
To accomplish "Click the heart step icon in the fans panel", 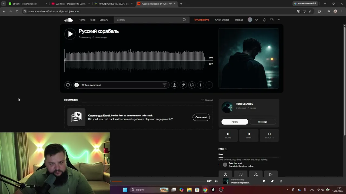I will (241, 174).
